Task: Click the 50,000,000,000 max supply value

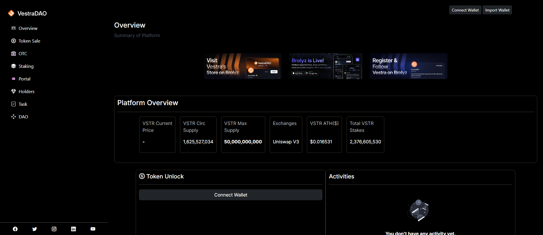Action: click(243, 142)
